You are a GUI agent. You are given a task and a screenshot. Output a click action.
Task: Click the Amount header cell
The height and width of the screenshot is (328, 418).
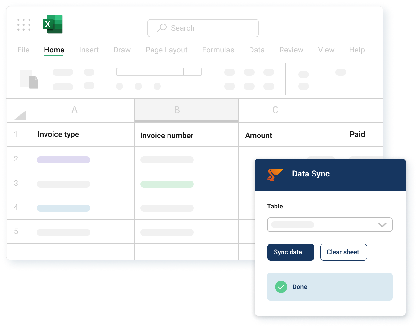point(291,135)
